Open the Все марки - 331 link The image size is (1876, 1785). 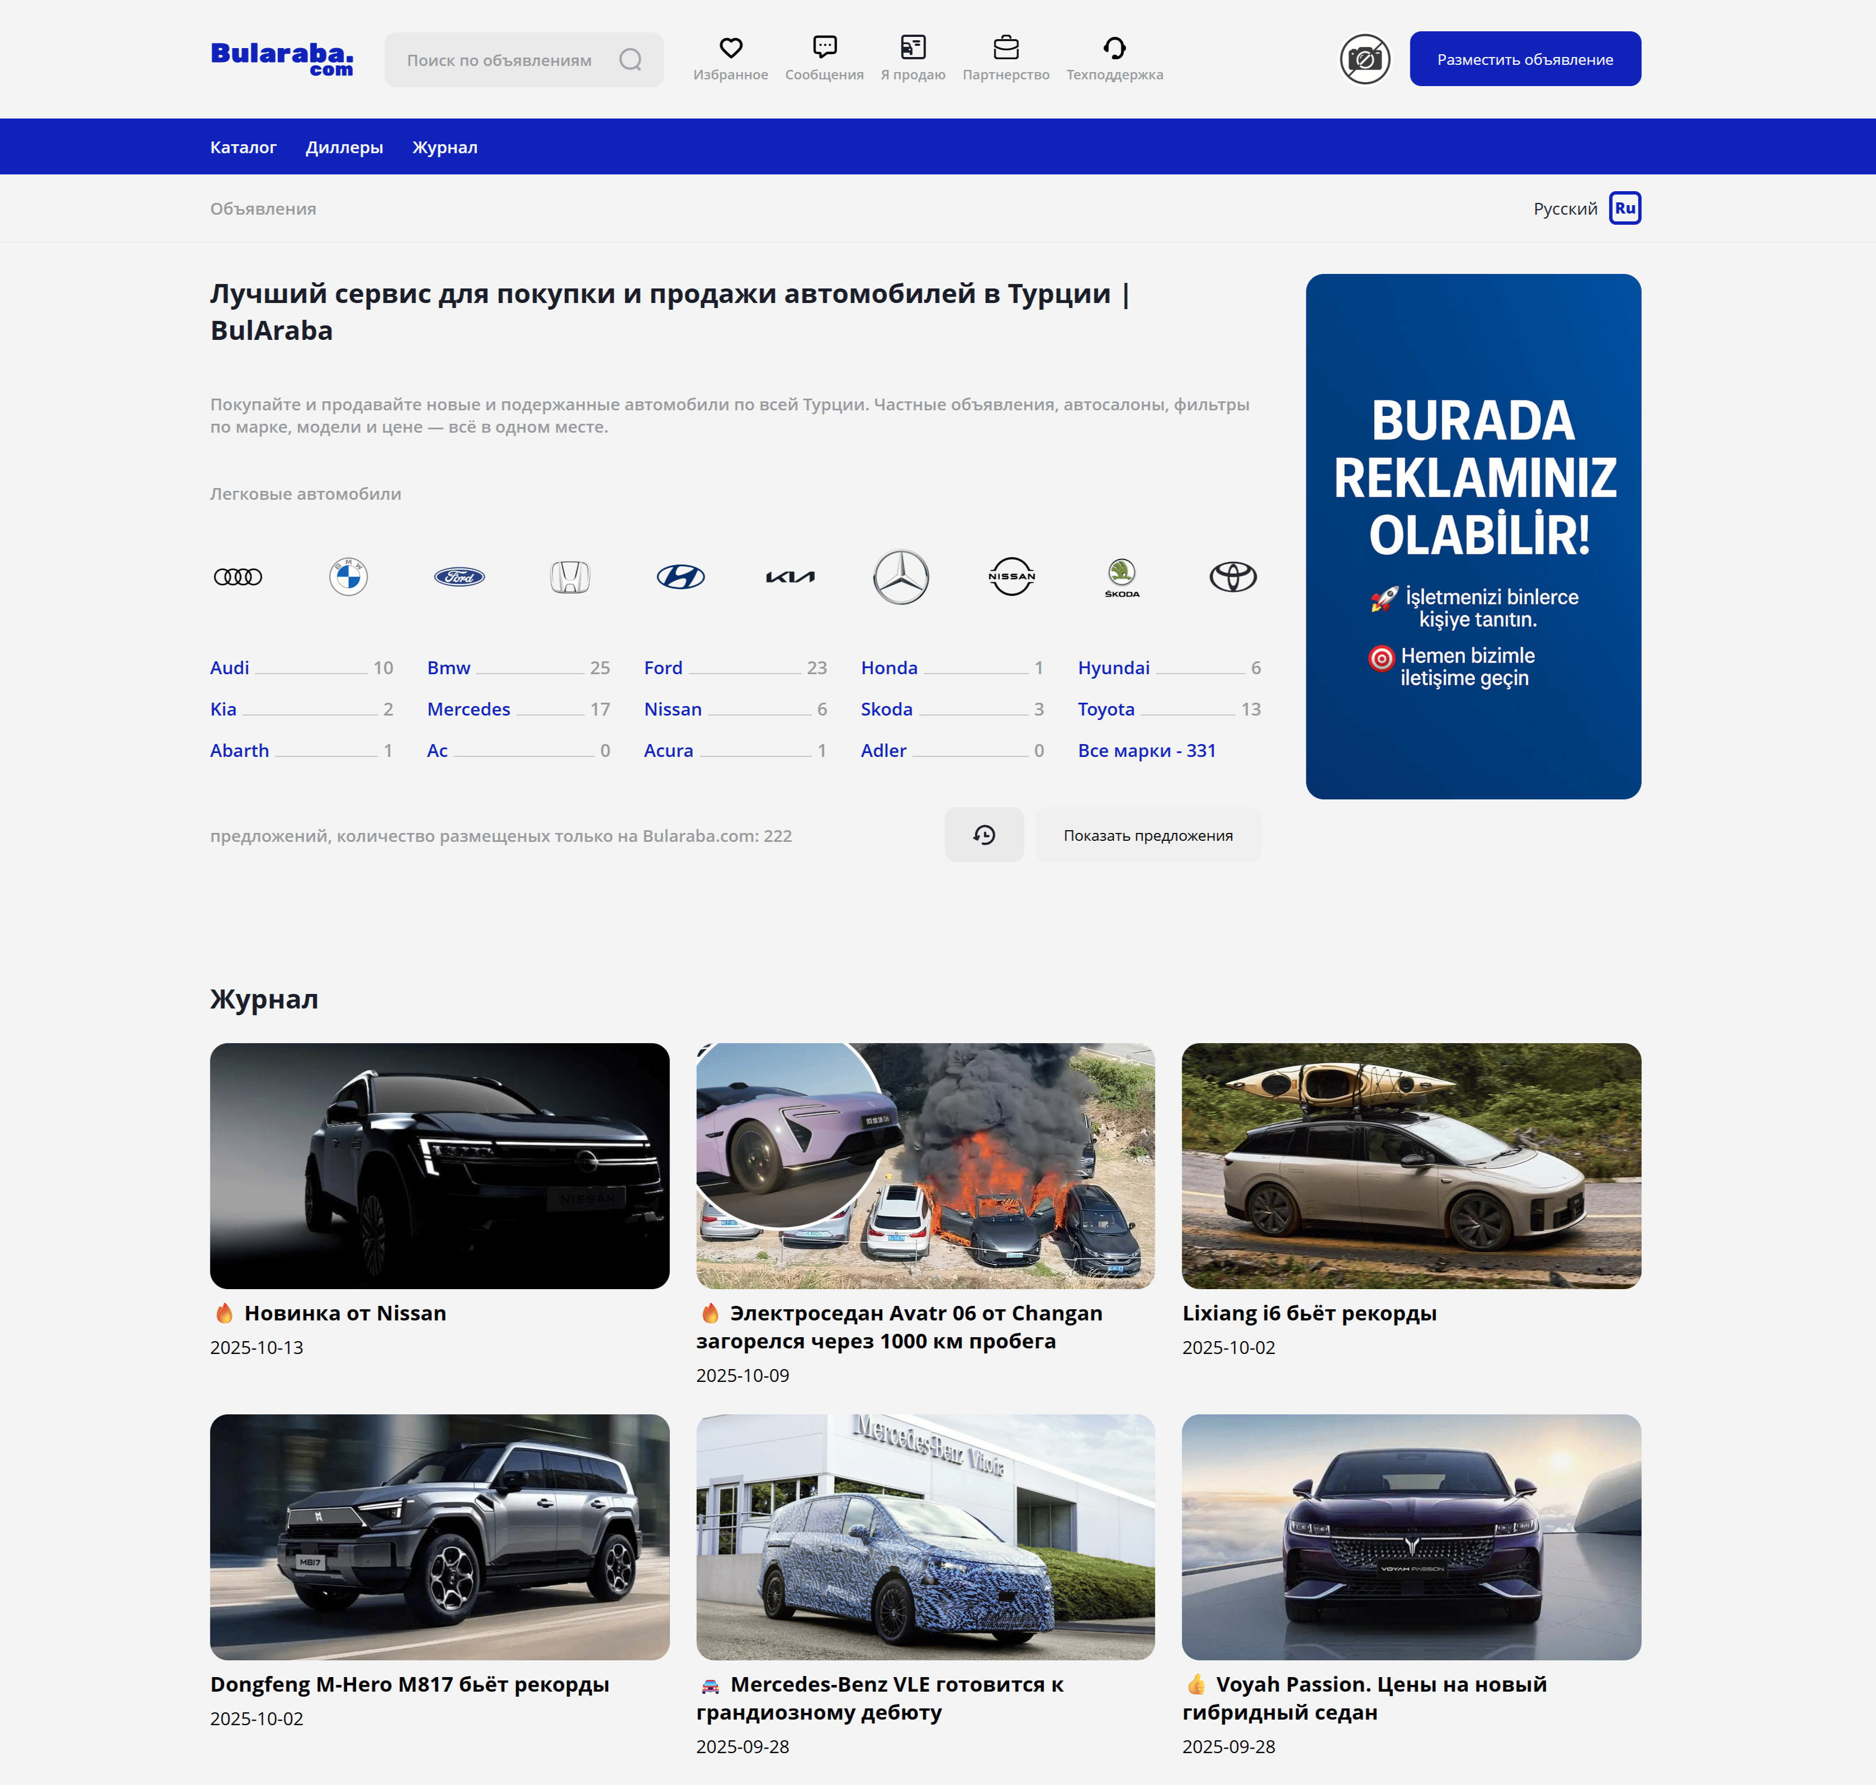[x=1146, y=751]
